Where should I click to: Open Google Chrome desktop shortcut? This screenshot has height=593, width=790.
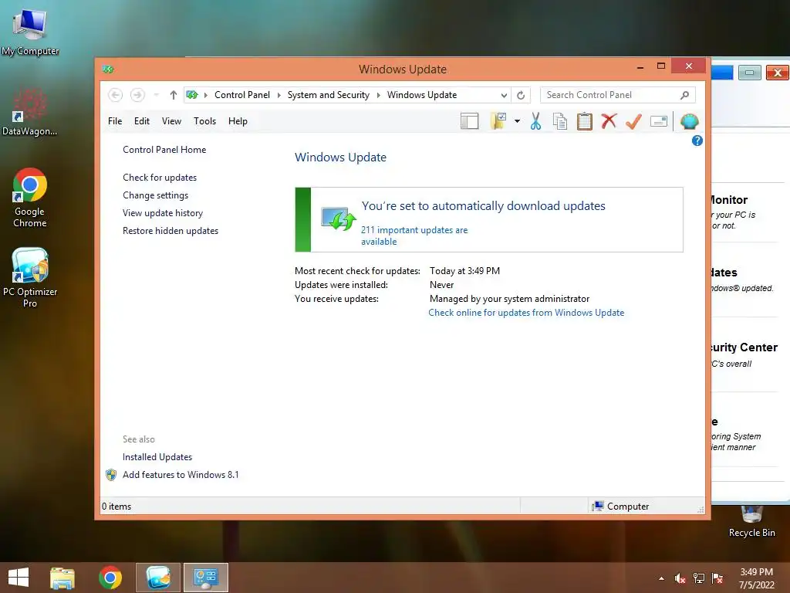30,198
